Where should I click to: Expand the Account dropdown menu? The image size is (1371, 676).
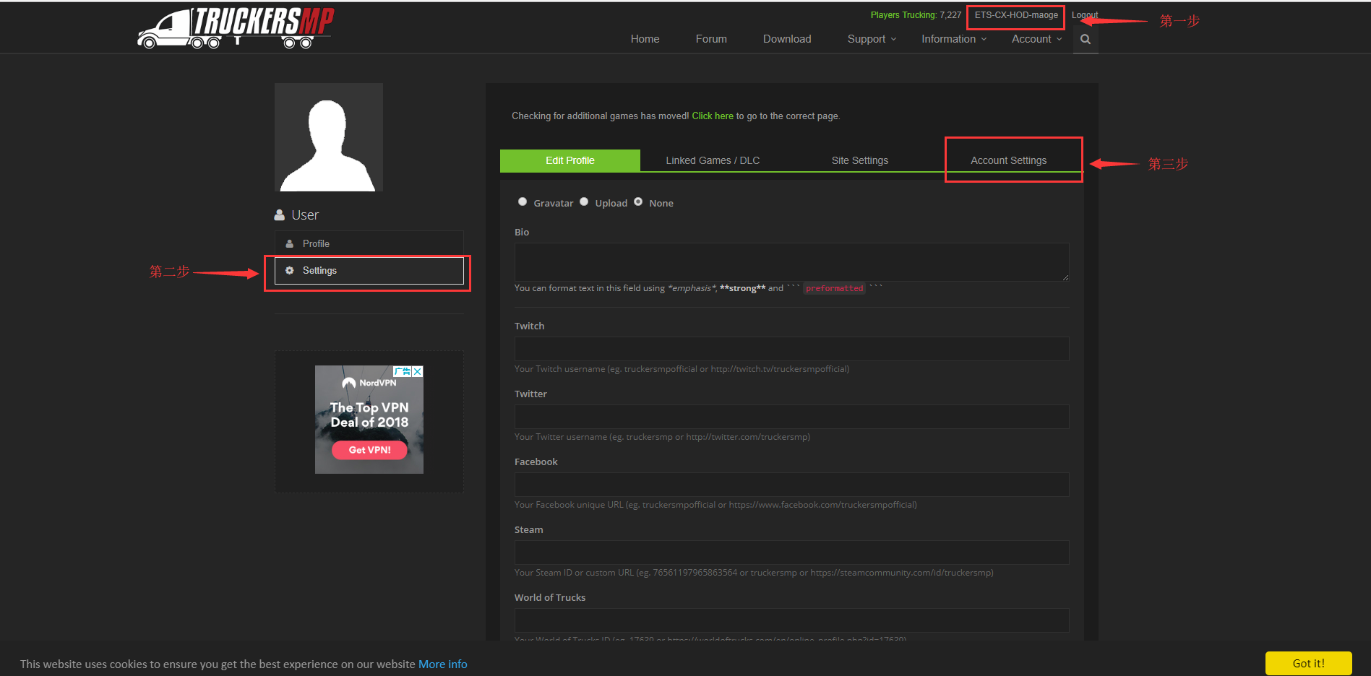[x=1036, y=39]
